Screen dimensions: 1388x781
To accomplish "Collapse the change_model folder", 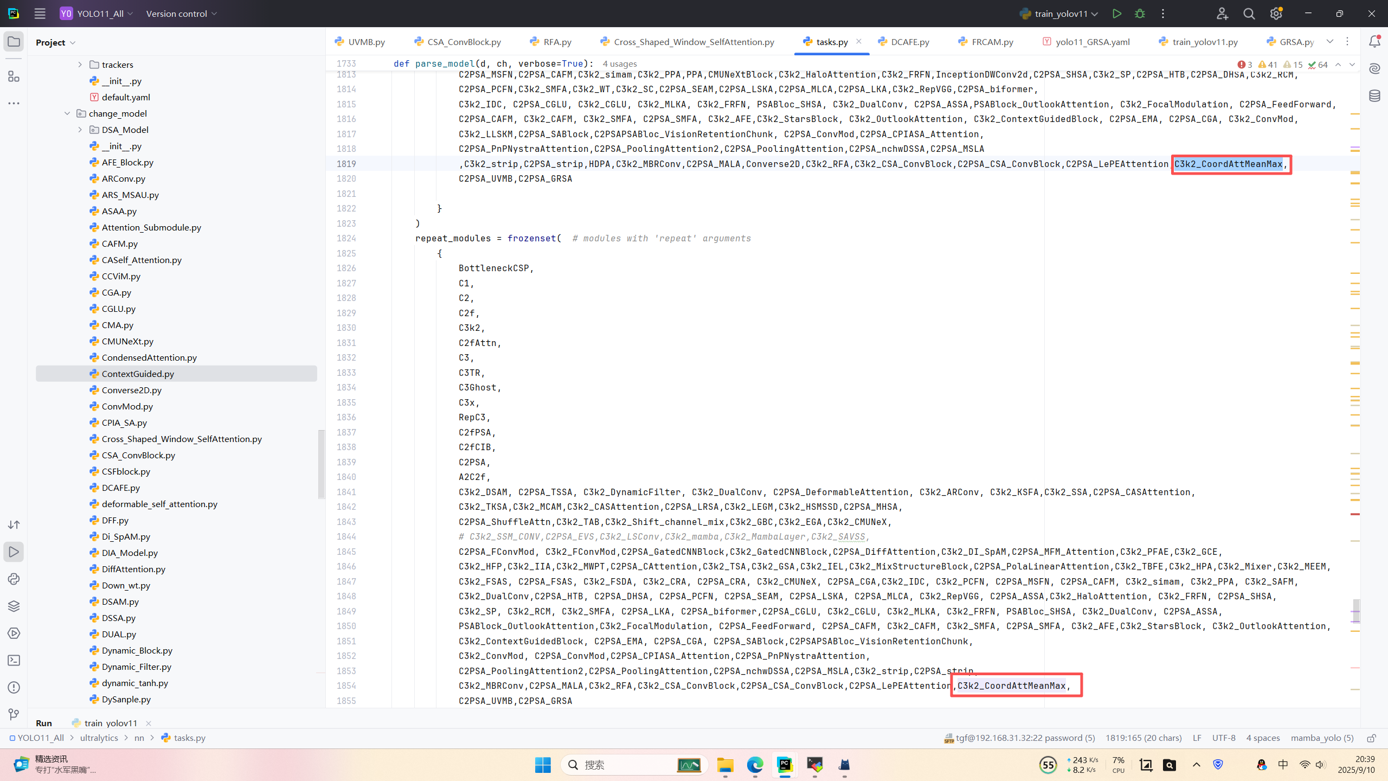I will click(67, 113).
